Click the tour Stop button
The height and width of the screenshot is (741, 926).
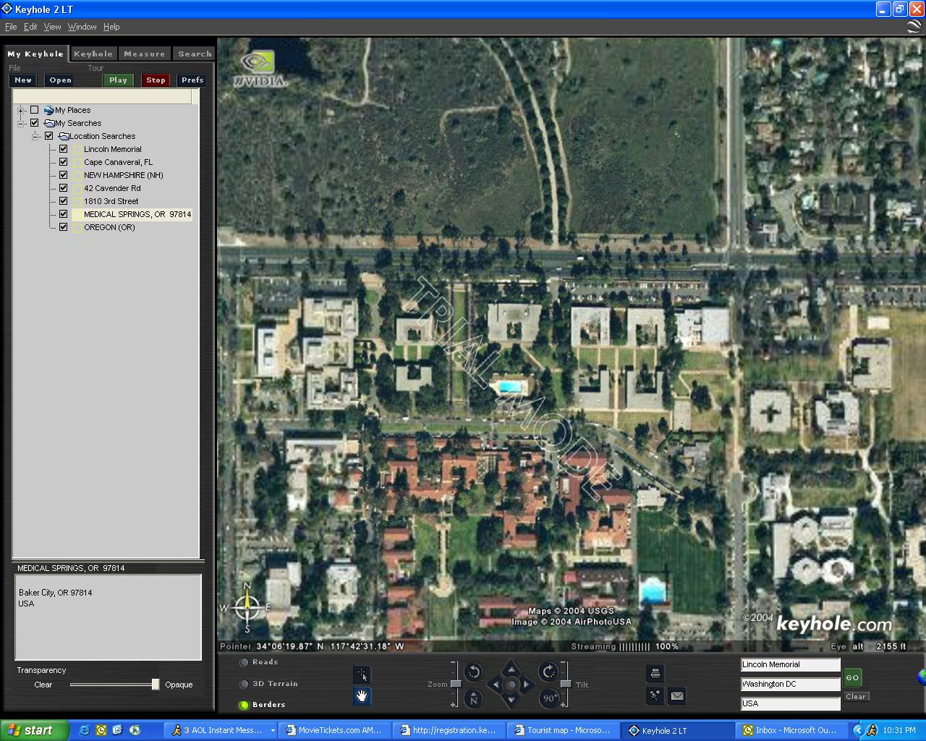[x=156, y=80]
